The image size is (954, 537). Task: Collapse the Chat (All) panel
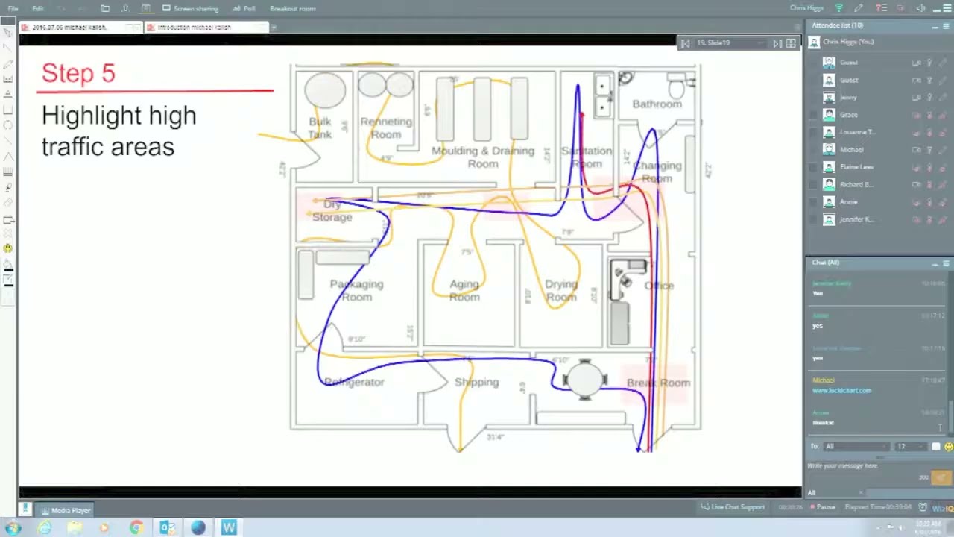point(935,263)
